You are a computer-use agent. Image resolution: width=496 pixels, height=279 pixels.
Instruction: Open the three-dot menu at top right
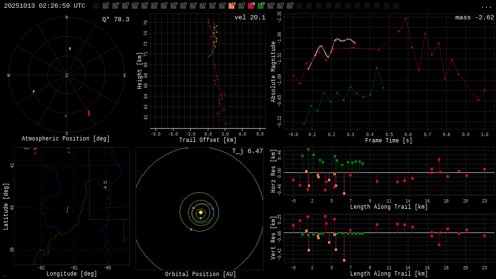486,6
